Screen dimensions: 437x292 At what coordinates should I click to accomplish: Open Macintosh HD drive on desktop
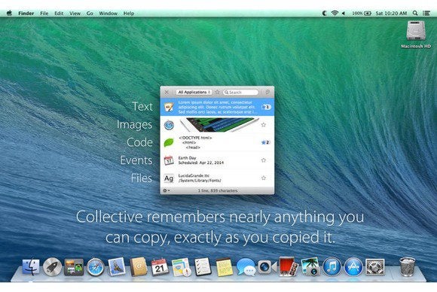coord(416,35)
